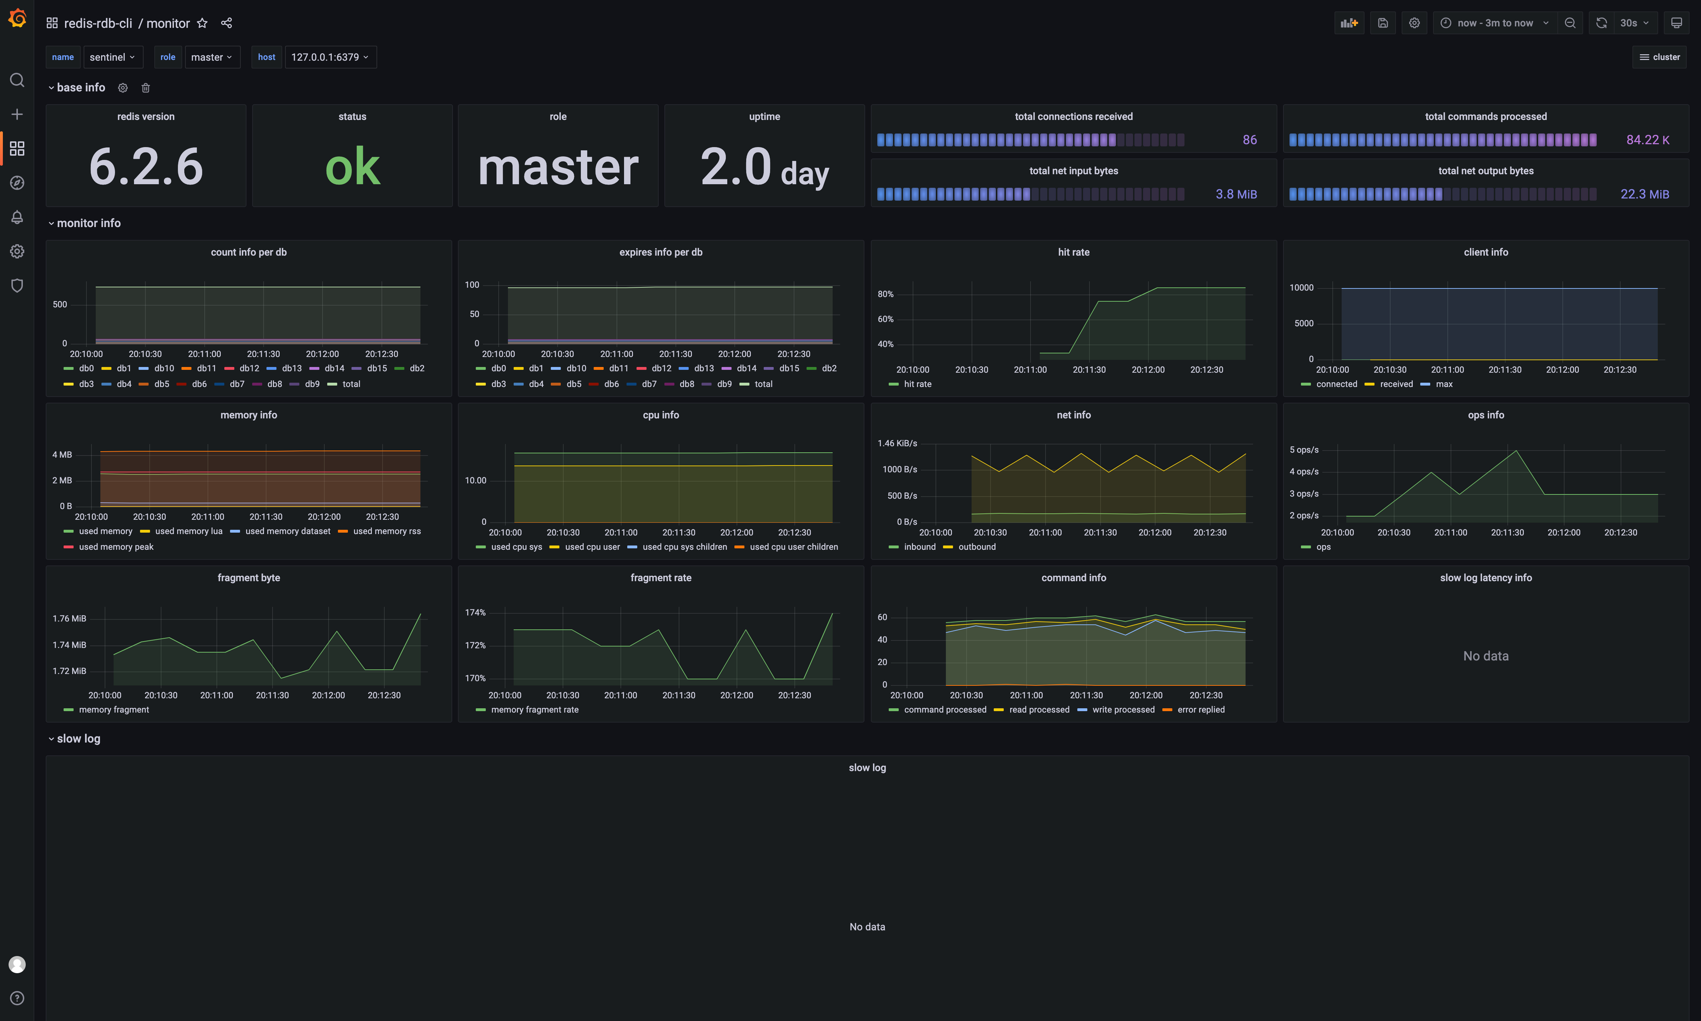The height and width of the screenshot is (1021, 1701).
Task: Open the search dashboards sidebar icon
Action: pyautogui.click(x=17, y=80)
